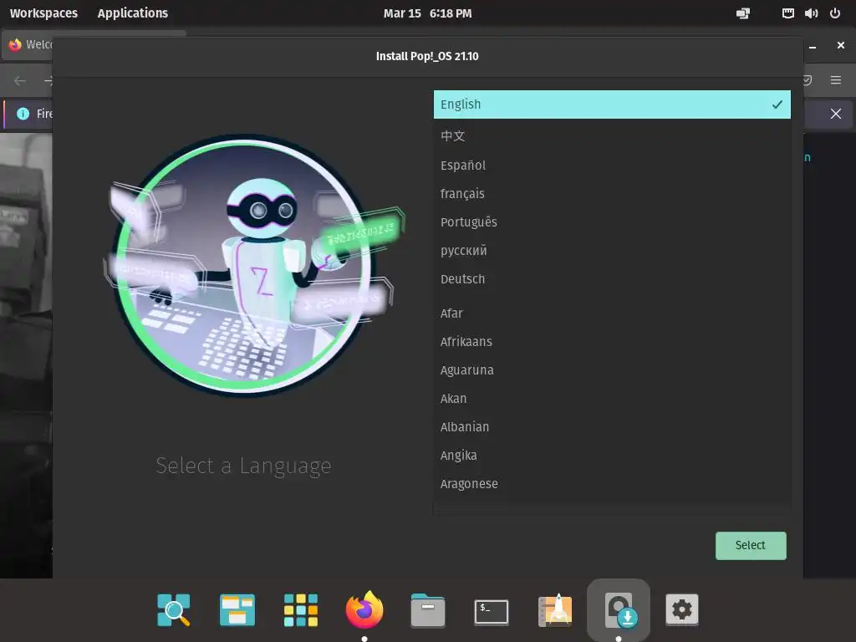Select Aragonese from the language list
The image size is (856, 642).
coord(612,484)
